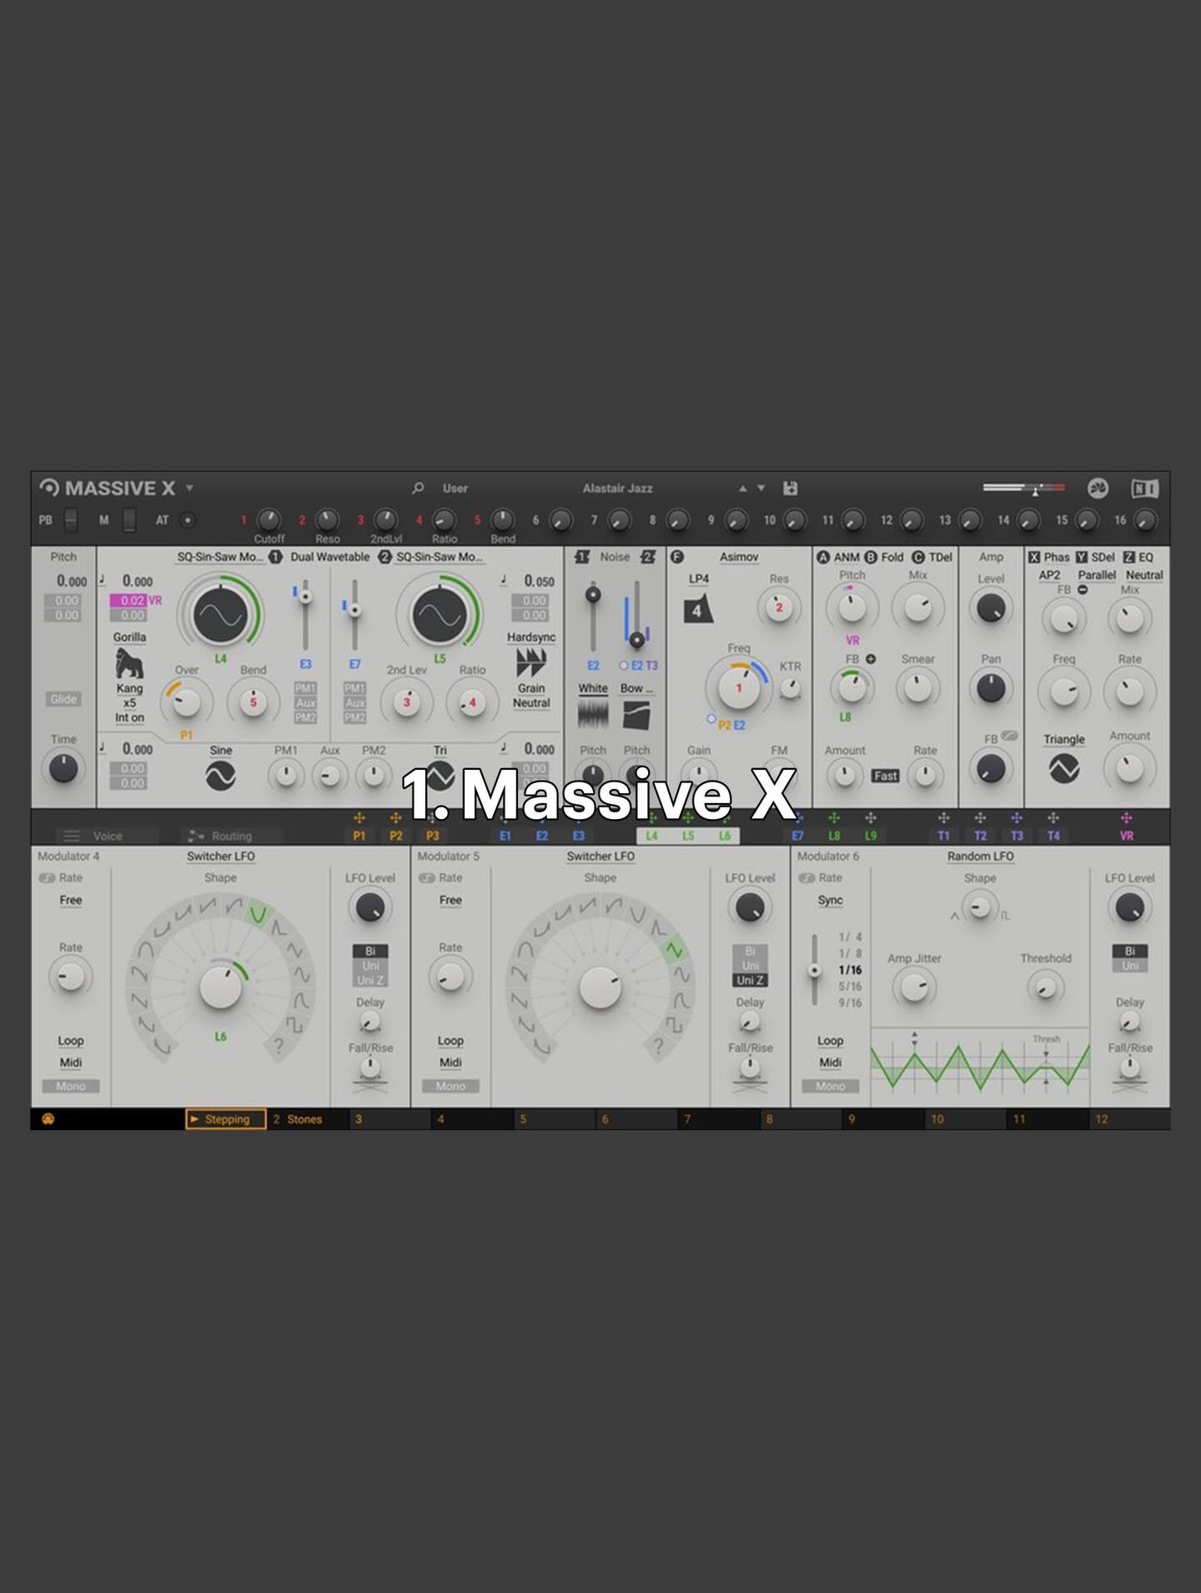
Task: Open the Random LFO type menu in Modulator 6
Action: (x=980, y=857)
